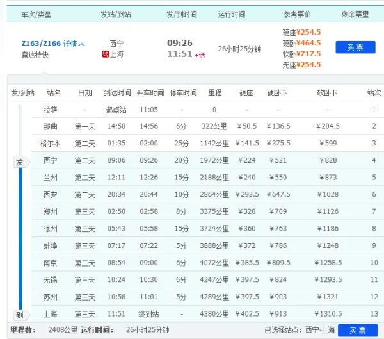Click the 站次 column header

[374, 93]
